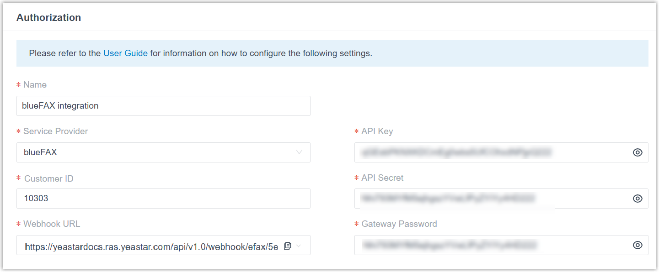Click the Customer ID label
659x272 pixels.
[48, 178]
